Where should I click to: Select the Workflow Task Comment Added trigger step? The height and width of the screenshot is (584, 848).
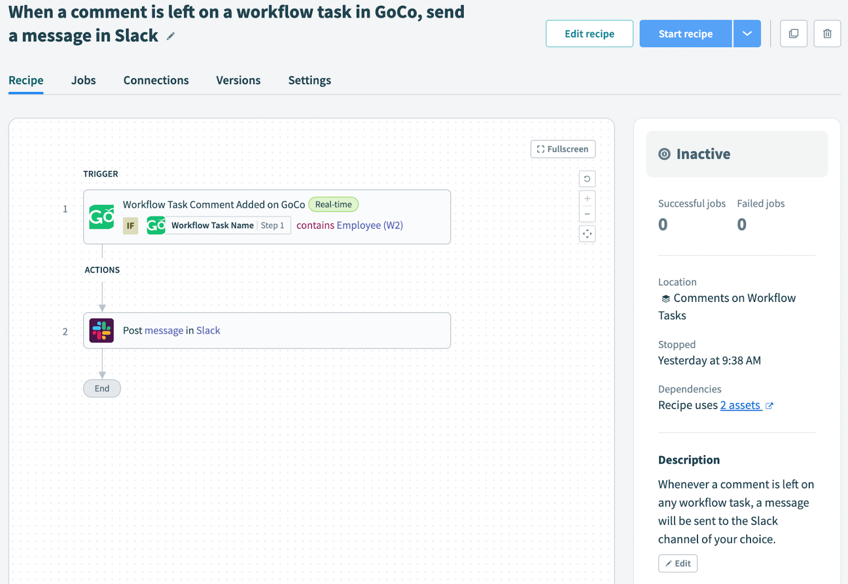pos(267,217)
